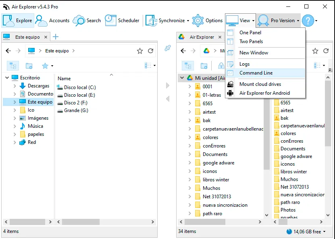The width and height of the screenshot is (335, 239).
Task: Click the Synchronize button
Action: click(x=165, y=21)
